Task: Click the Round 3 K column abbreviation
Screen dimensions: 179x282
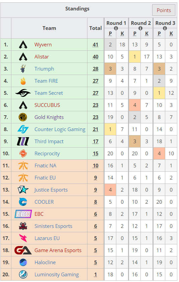Action: (x=171, y=34)
